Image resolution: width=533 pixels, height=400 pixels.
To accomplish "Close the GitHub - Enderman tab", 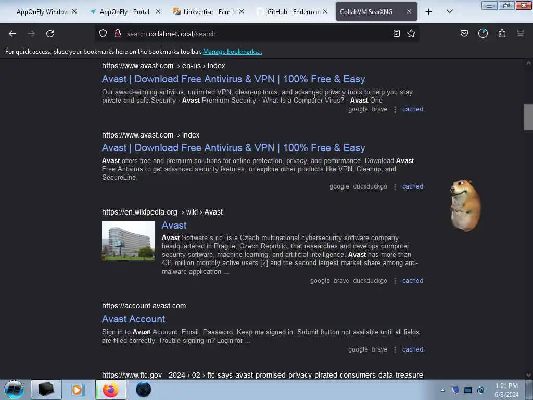I will pyautogui.click(x=325, y=11).
